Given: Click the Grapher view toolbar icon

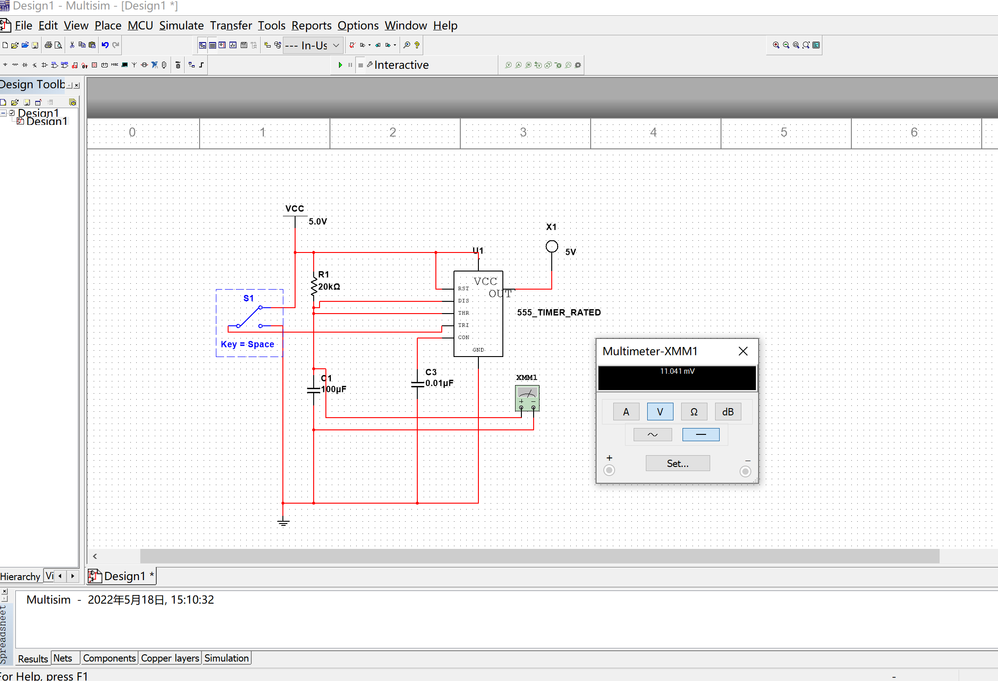Looking at the screenshot, I should (x=233, y=45).
